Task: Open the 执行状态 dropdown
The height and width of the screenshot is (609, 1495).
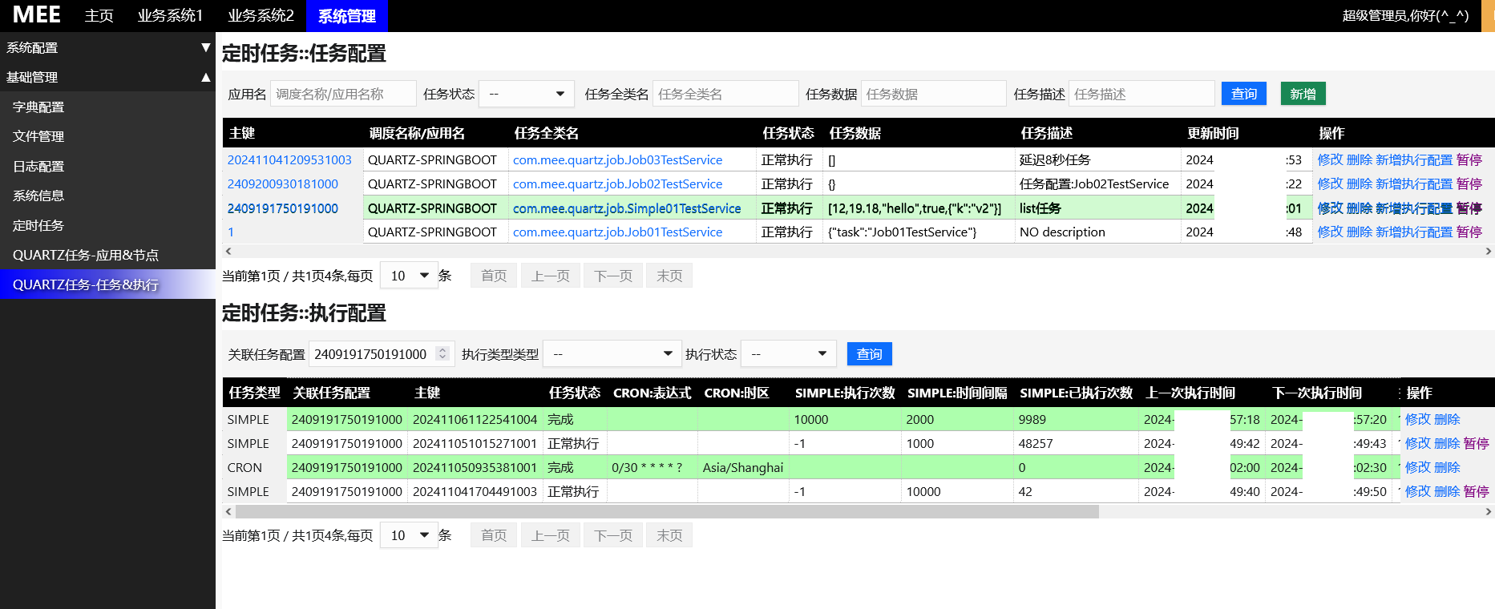Action: 789,353
